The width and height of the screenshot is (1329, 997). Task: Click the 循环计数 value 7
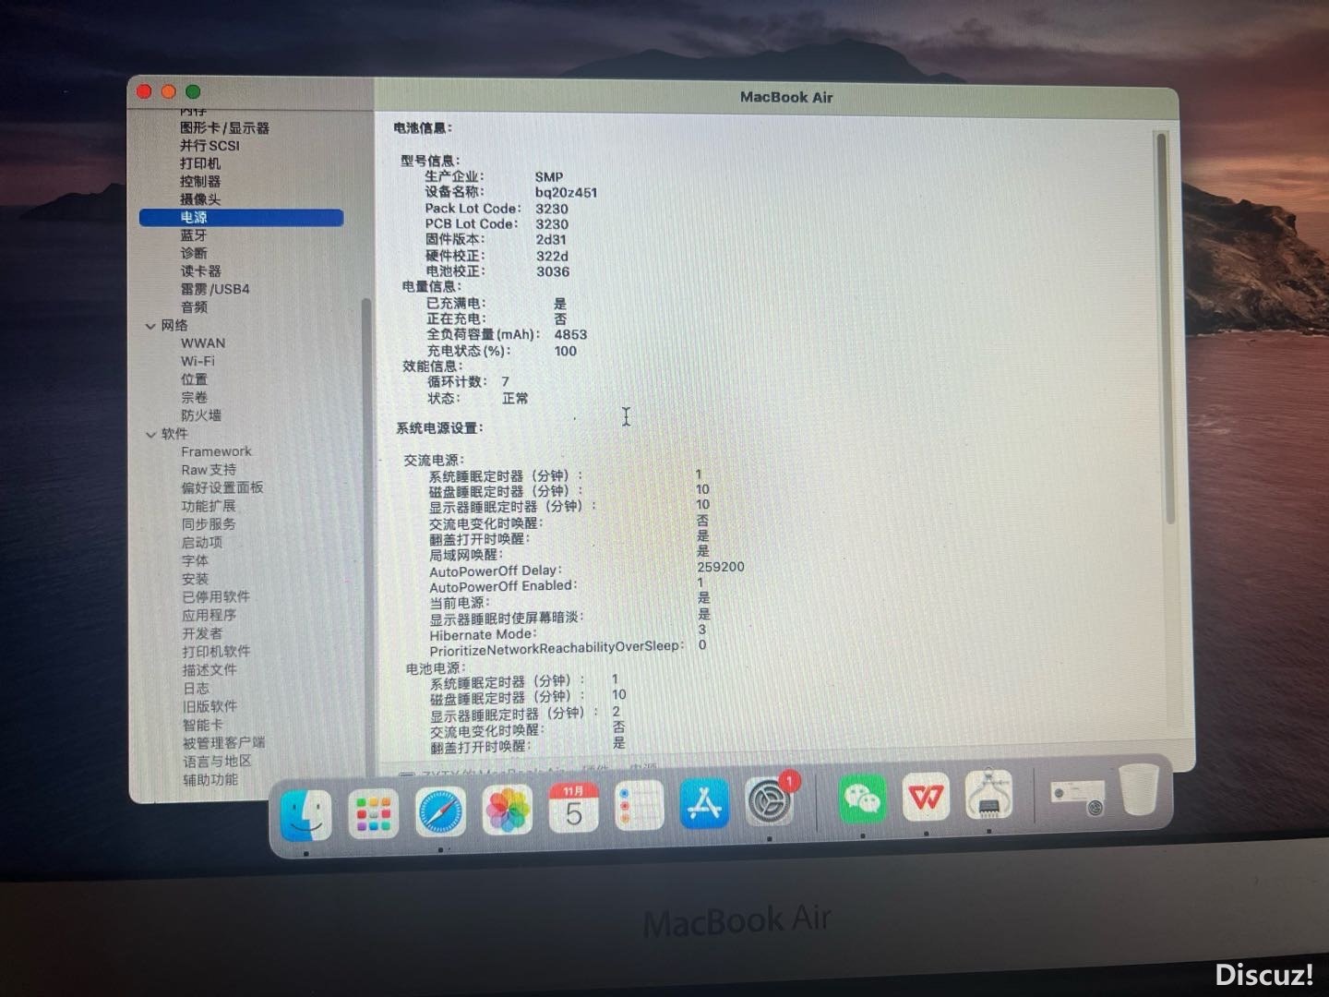(x=505, y=381)
